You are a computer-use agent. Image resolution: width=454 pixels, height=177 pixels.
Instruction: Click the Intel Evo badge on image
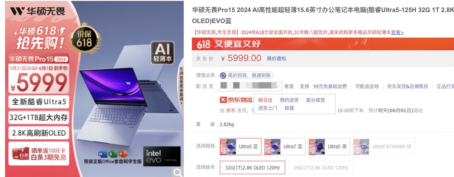point(162,156)
